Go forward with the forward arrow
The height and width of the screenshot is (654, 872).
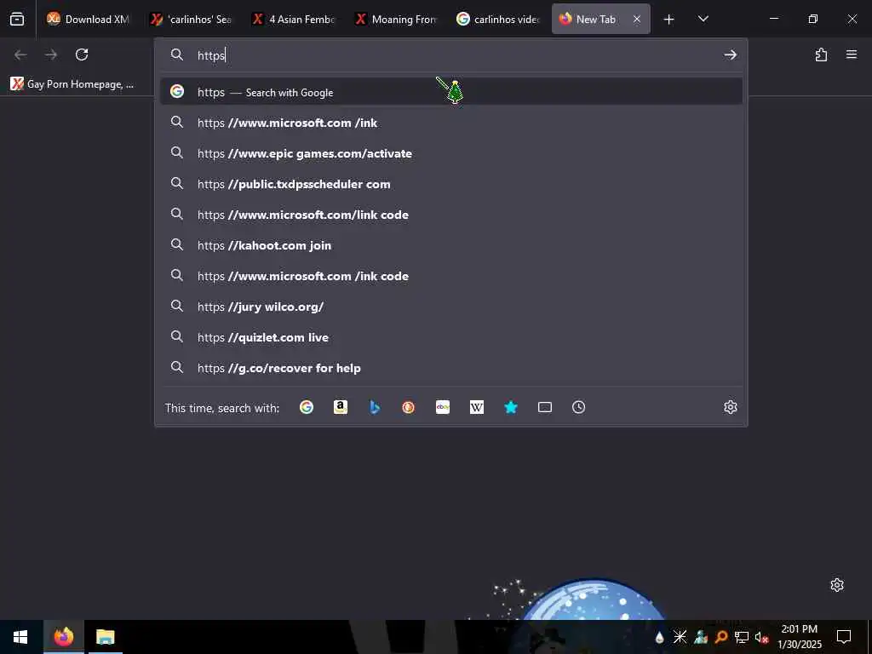(x=51, y=54)
